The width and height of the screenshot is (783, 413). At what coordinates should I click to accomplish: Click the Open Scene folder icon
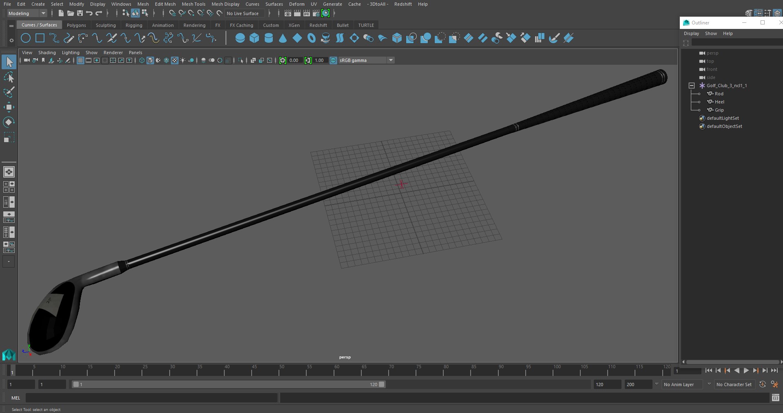point(71,13)
